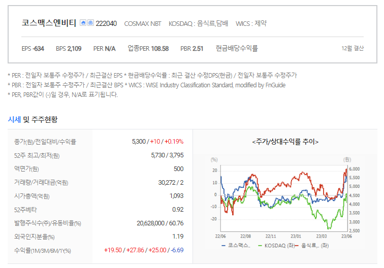Click the red 음식료 (좌) legend entry
The height and width of the screenshot is (268, 384).
pyautogui.click(x=312, y=246)
